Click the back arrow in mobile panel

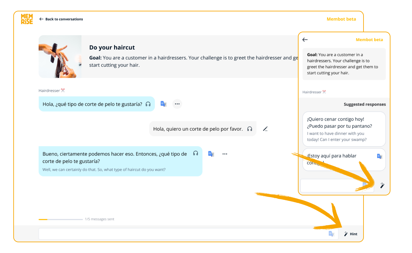(x=305, y=40)
